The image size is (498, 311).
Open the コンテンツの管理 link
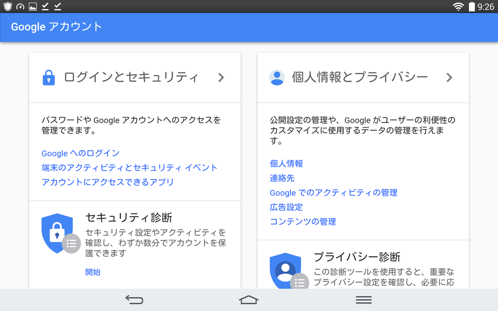click(302, 222)
